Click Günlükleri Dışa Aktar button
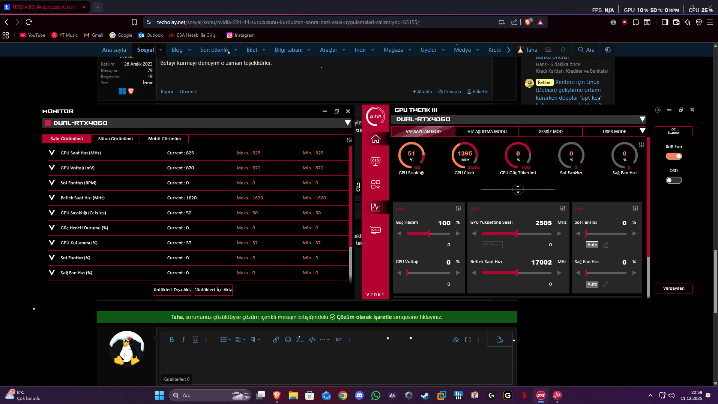 pos(173,290)
